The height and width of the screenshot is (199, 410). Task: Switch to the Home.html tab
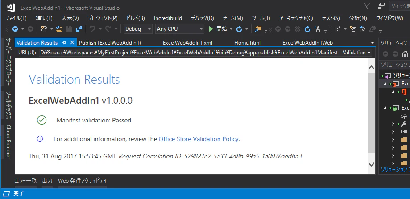[247, 42]
